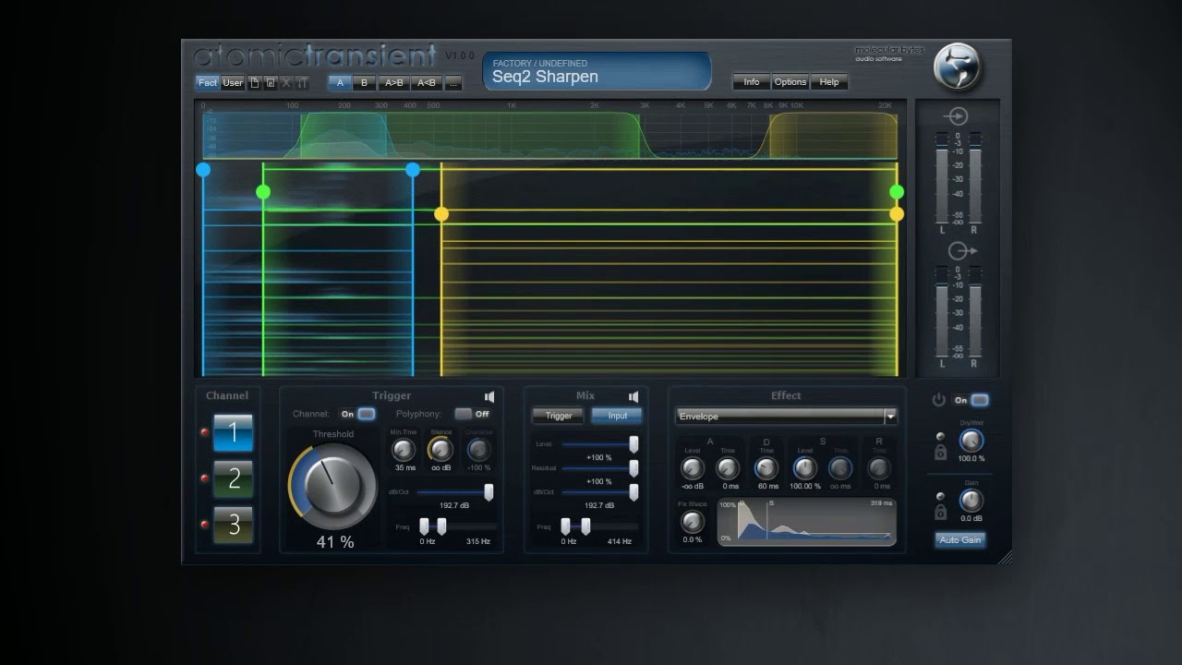Toggle the Dry/Wet LED indicator

pyautogui.click(x=940, y=437)
